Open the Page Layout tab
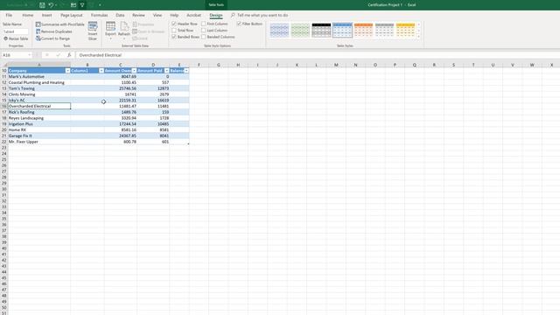 (x=72, y=15)
